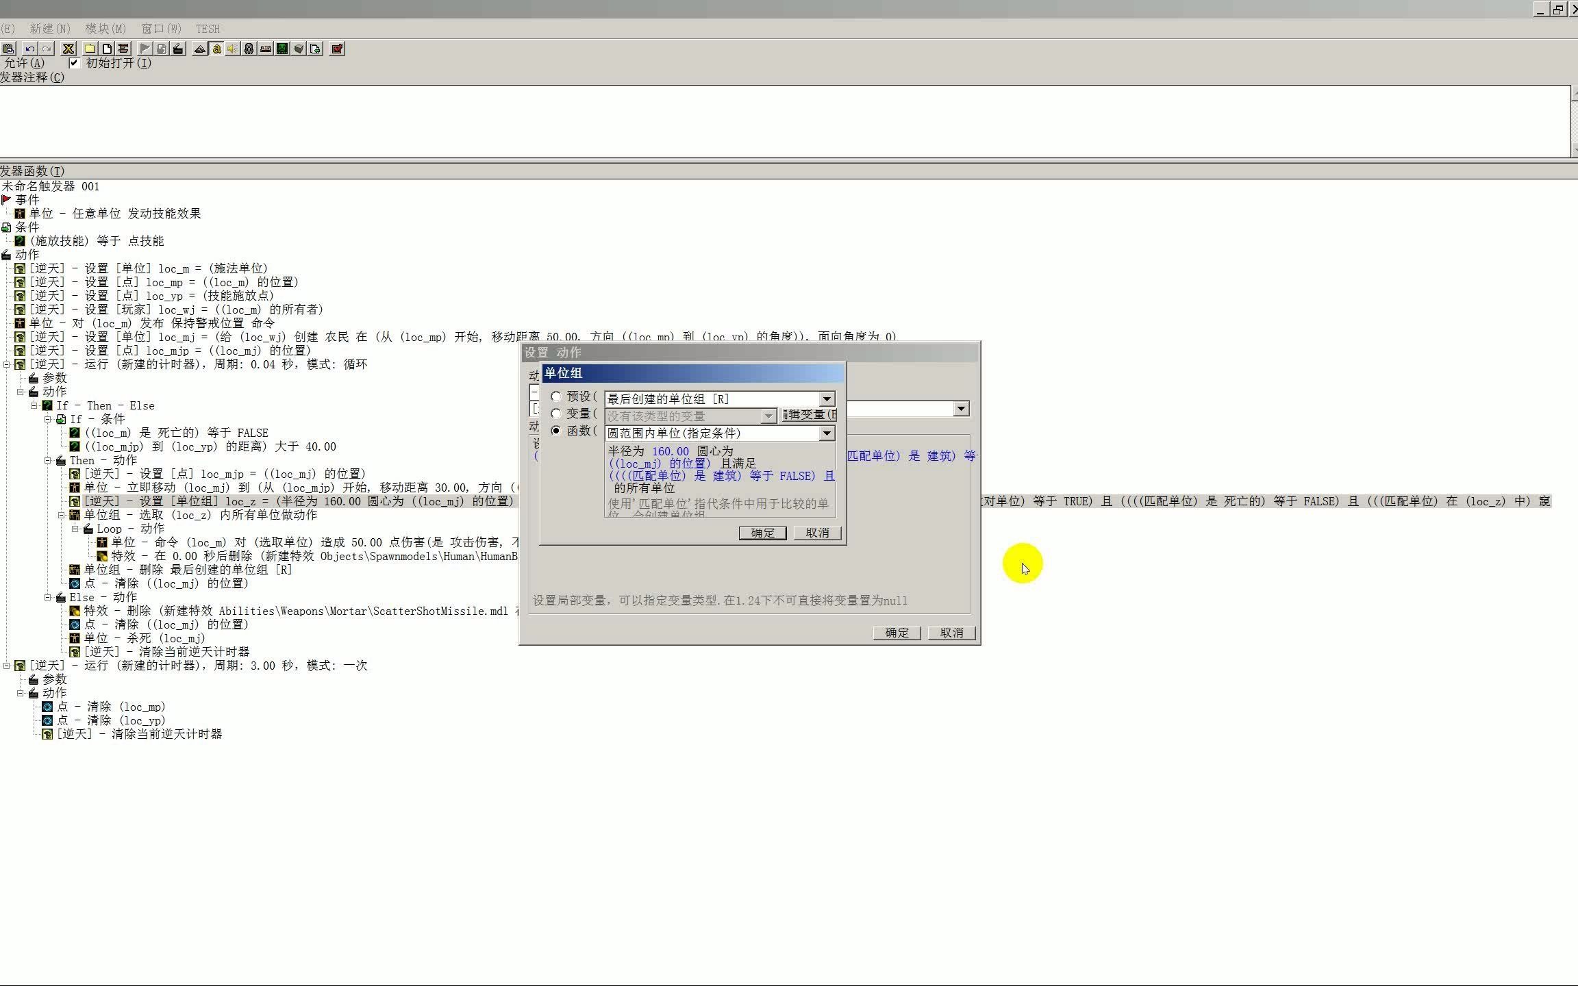Select the 条件 (Conditions) node icon
The height and width of the screenshot is (986, 1578).
7,227
